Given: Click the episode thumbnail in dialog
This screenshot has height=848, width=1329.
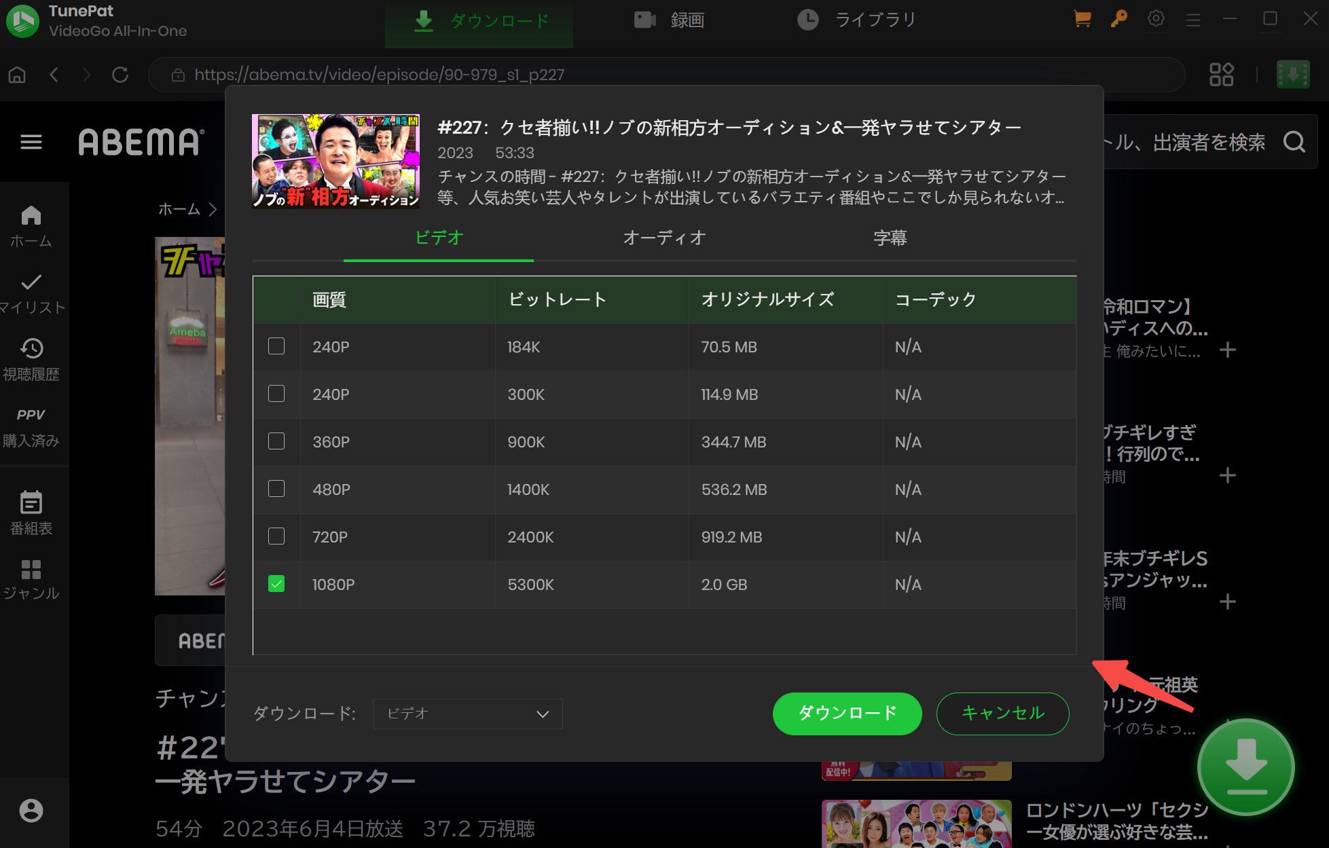Looking at the screenshot, I should [335, 162].
